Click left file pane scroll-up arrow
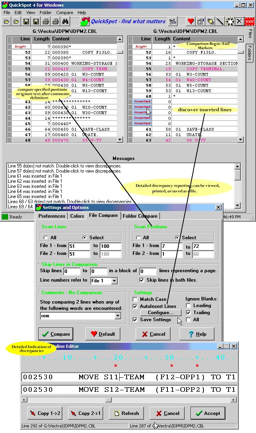The image size is (256, 433). click(120, 39)
